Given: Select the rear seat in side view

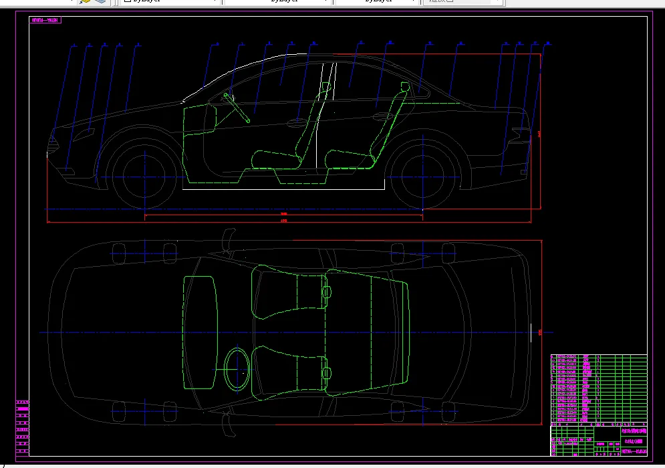Looking at the screenshot, I should coord(367,127).
